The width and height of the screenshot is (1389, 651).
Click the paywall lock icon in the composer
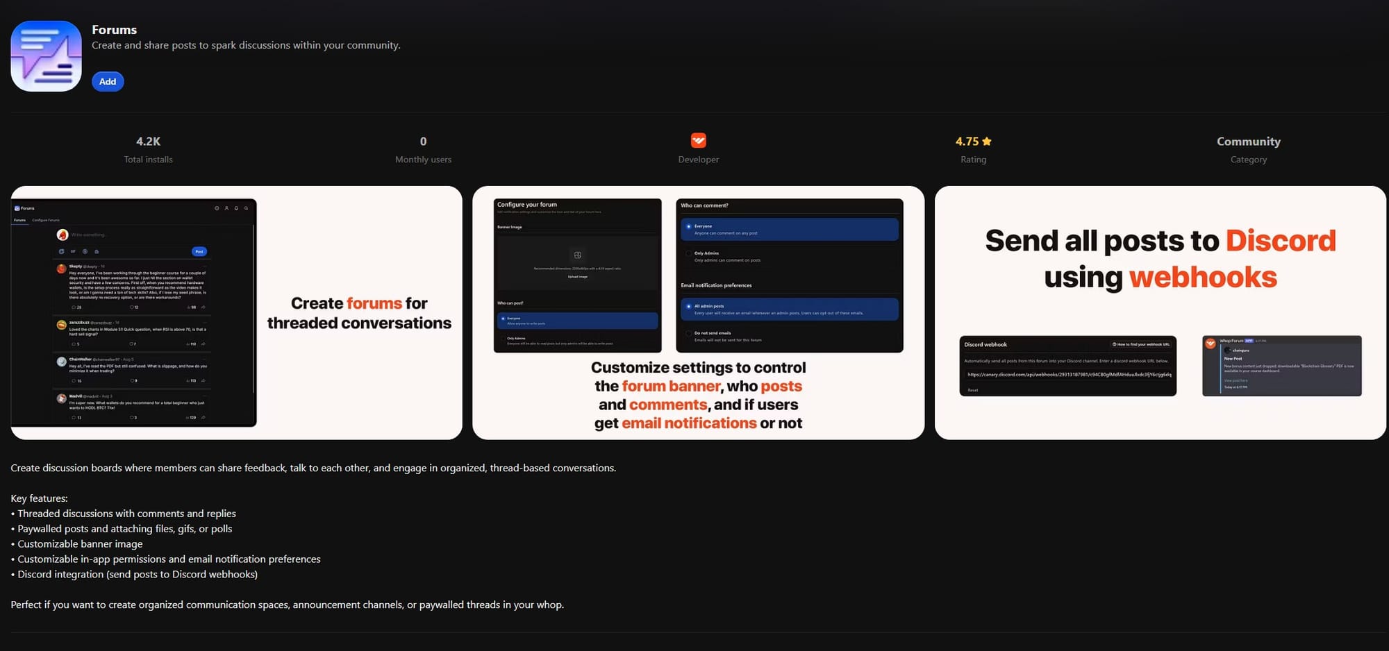tap(97, 251)
